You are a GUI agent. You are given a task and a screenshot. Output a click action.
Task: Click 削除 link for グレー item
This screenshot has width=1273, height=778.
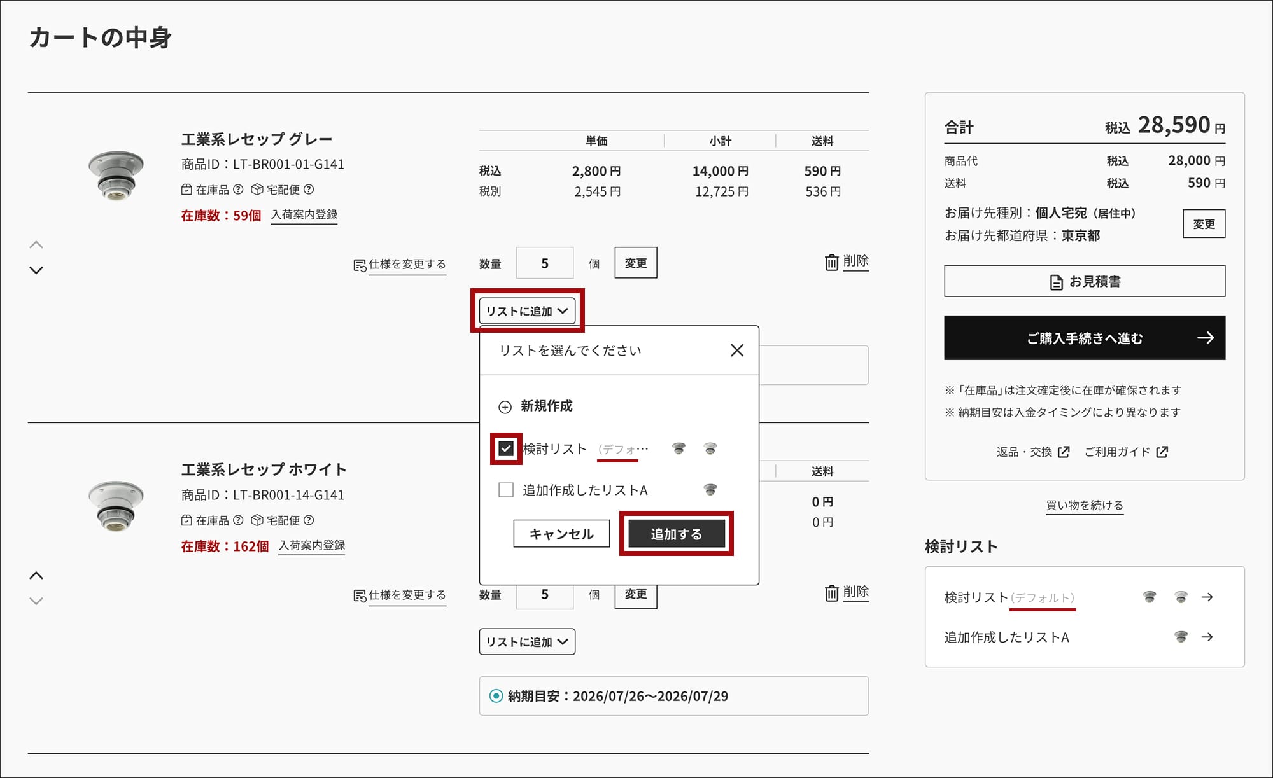click(856, 261)
